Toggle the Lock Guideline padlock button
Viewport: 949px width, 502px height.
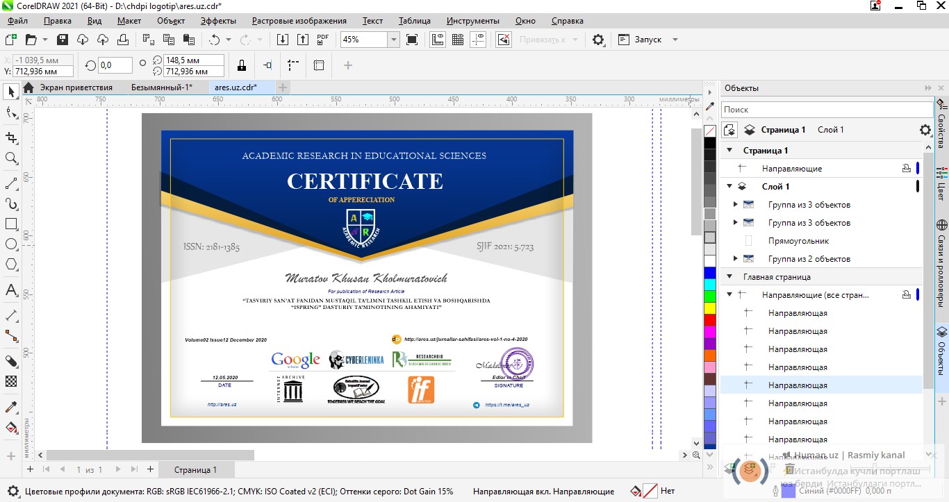pos(241,65)
